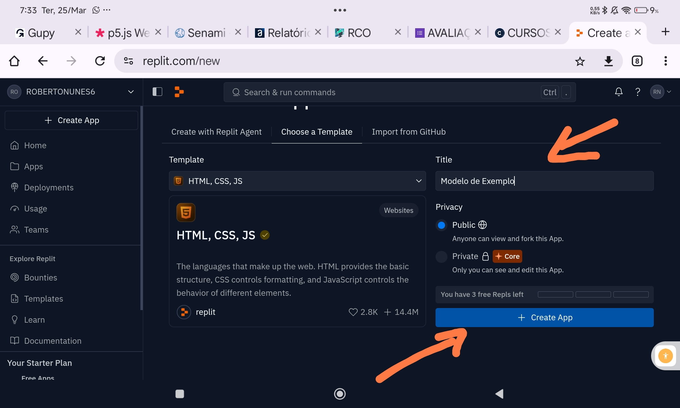Switch to Create with Replit Agent tab

[216, 132]
